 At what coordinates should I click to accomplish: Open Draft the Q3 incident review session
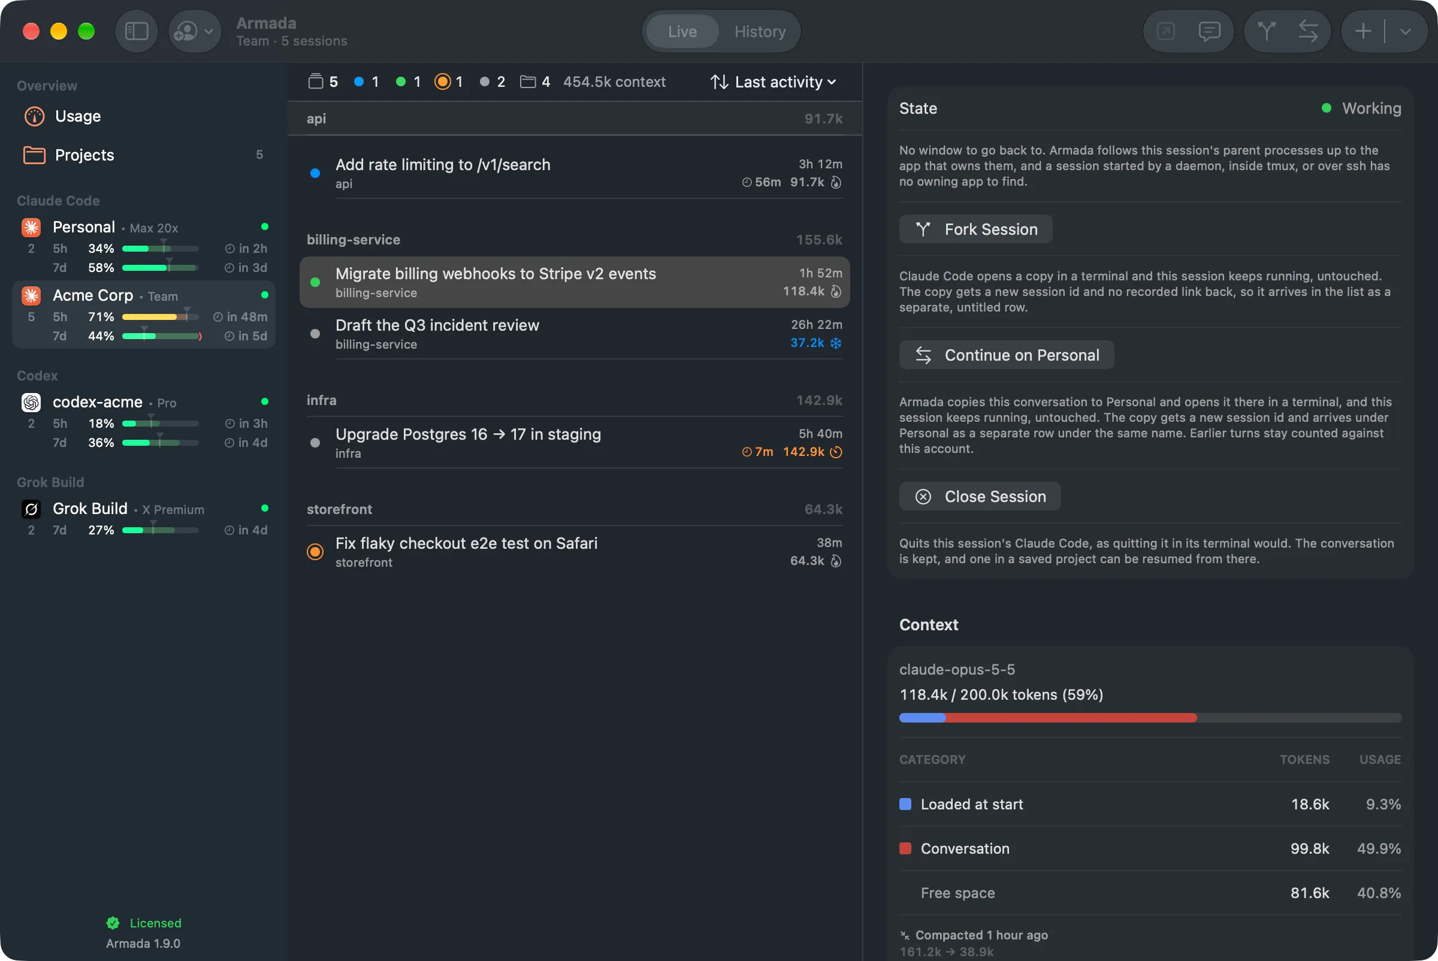pyautogui.click(x=575, y=334)
